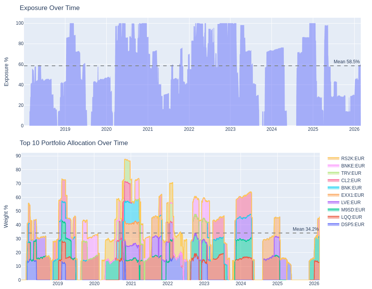Click Top 10 Portfolio Allocation Over Time title
The image size is (372, 289).
click(74, 143)
